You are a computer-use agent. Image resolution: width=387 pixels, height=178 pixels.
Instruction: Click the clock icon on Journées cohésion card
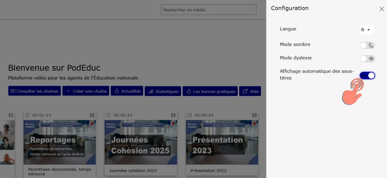point(108,115)
